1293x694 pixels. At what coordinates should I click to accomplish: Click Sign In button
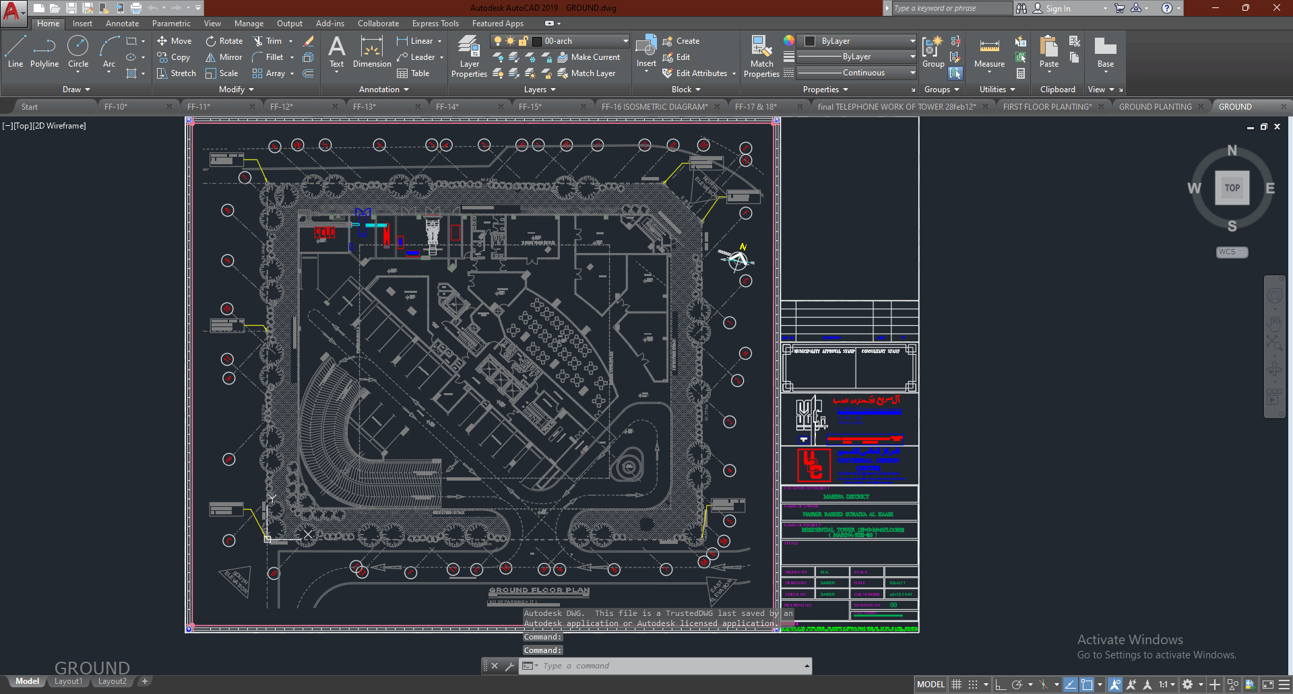pos(1057,9)
